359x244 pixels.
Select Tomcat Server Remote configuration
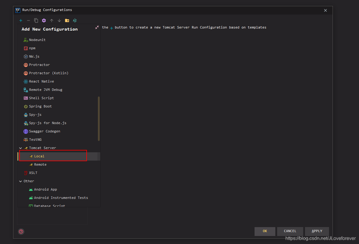pyautogui.click(x=59, y=164)
